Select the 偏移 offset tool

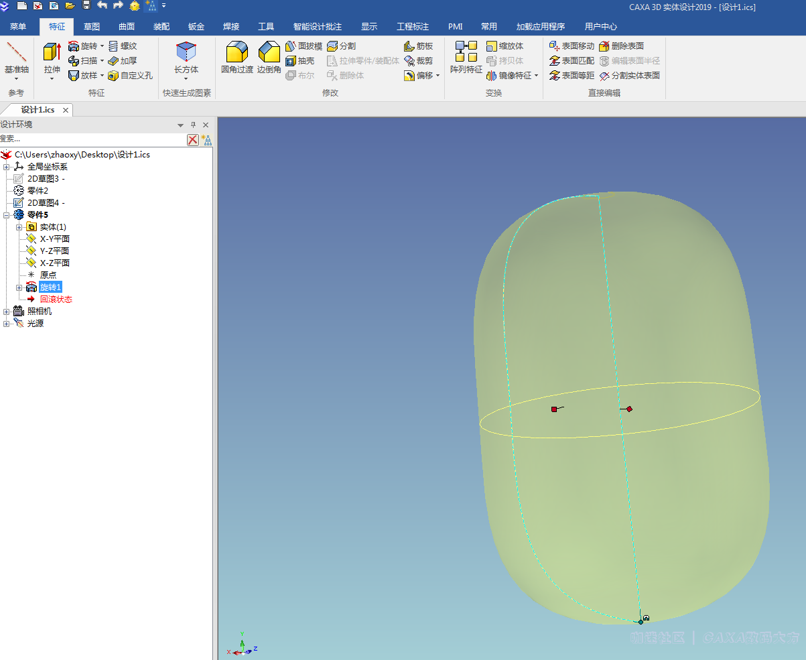tap(419, 76)
